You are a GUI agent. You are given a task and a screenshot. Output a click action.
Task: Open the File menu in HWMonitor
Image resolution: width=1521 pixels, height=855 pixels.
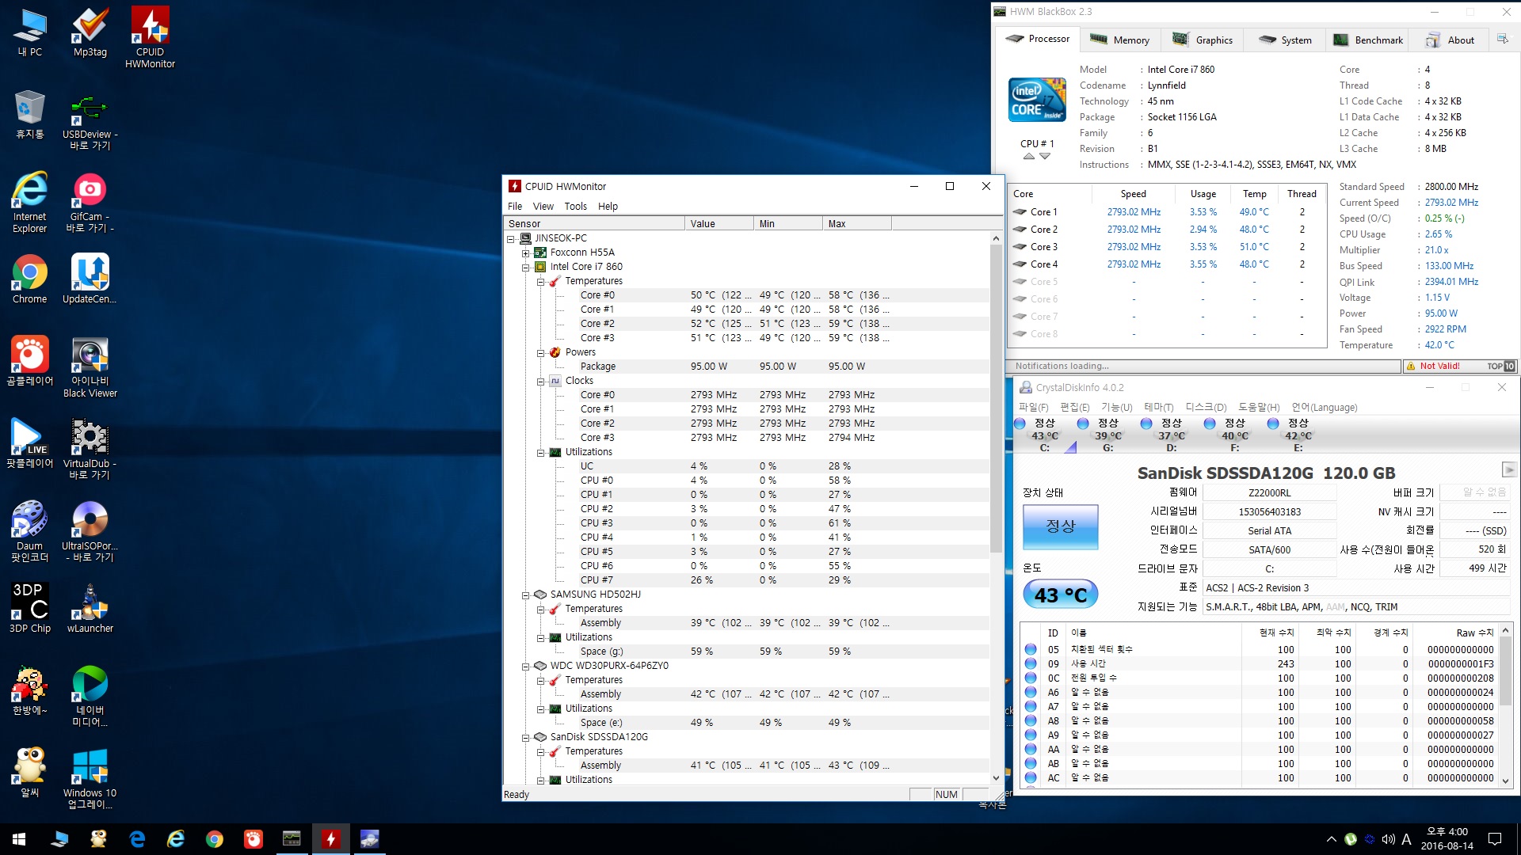pyautogui.click(x=515, y=206)
